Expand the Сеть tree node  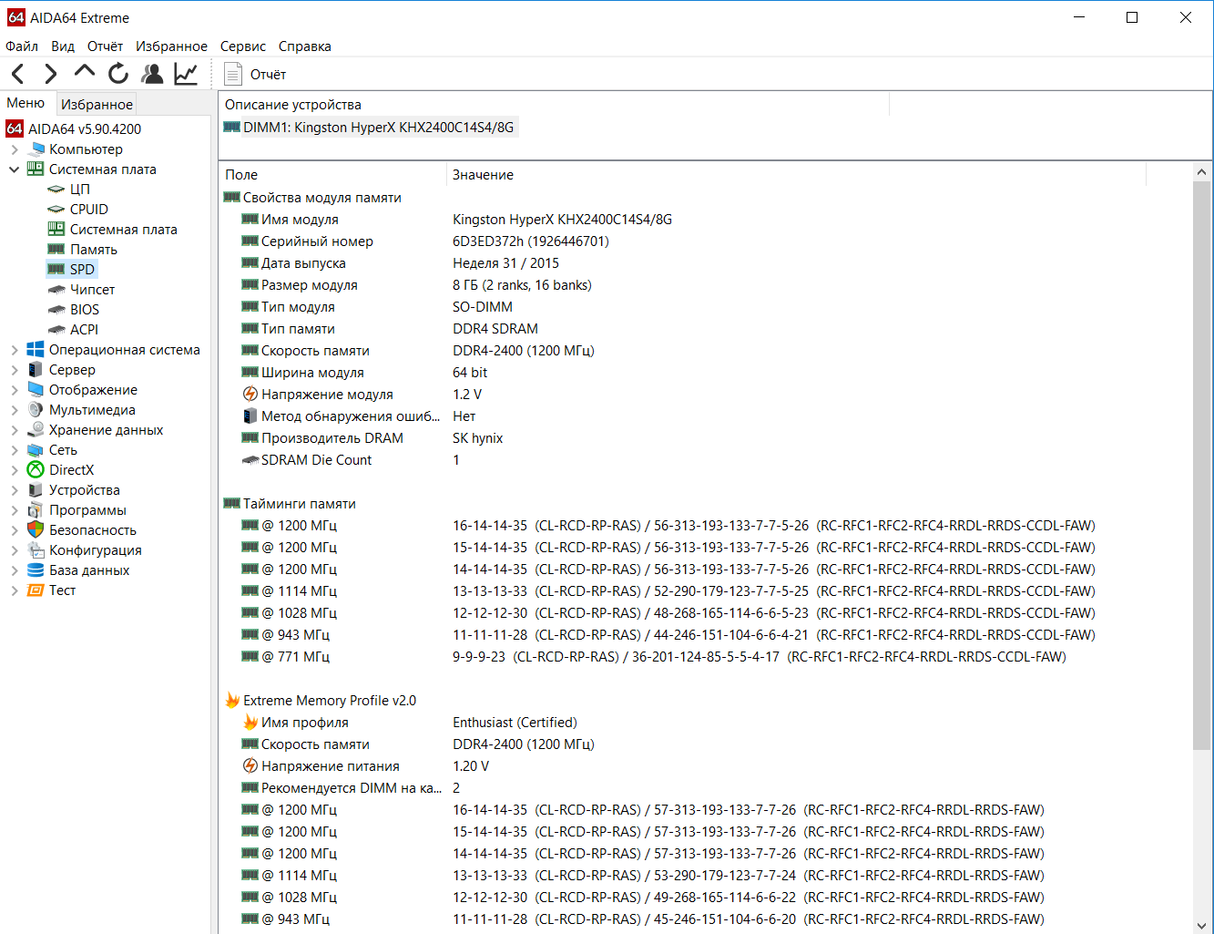[x=15, y=450]
